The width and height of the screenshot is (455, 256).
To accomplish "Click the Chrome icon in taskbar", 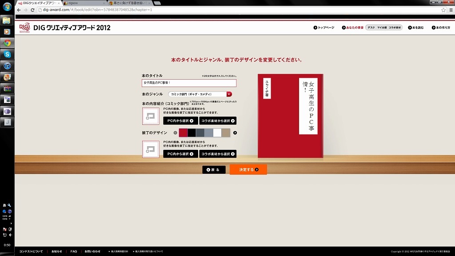I will [x=7, y=43].
